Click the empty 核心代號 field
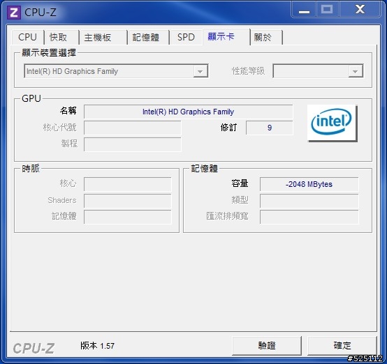This screenshot has width=387, height=364. tap(133, 128)
